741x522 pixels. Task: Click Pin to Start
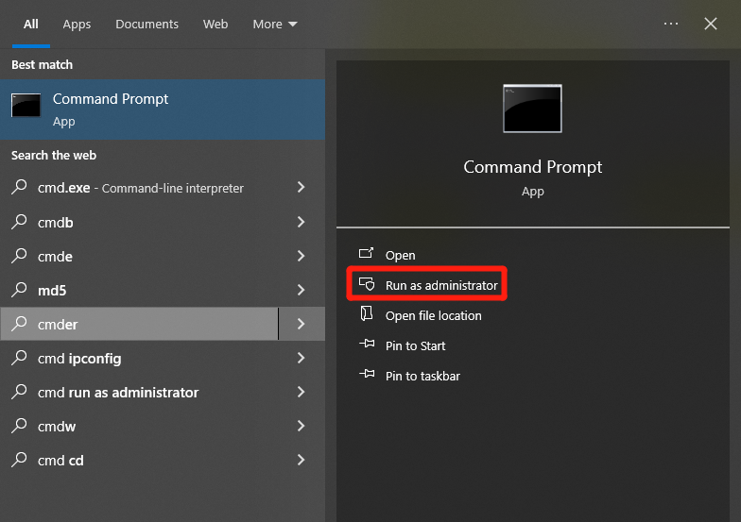point(415,345)
